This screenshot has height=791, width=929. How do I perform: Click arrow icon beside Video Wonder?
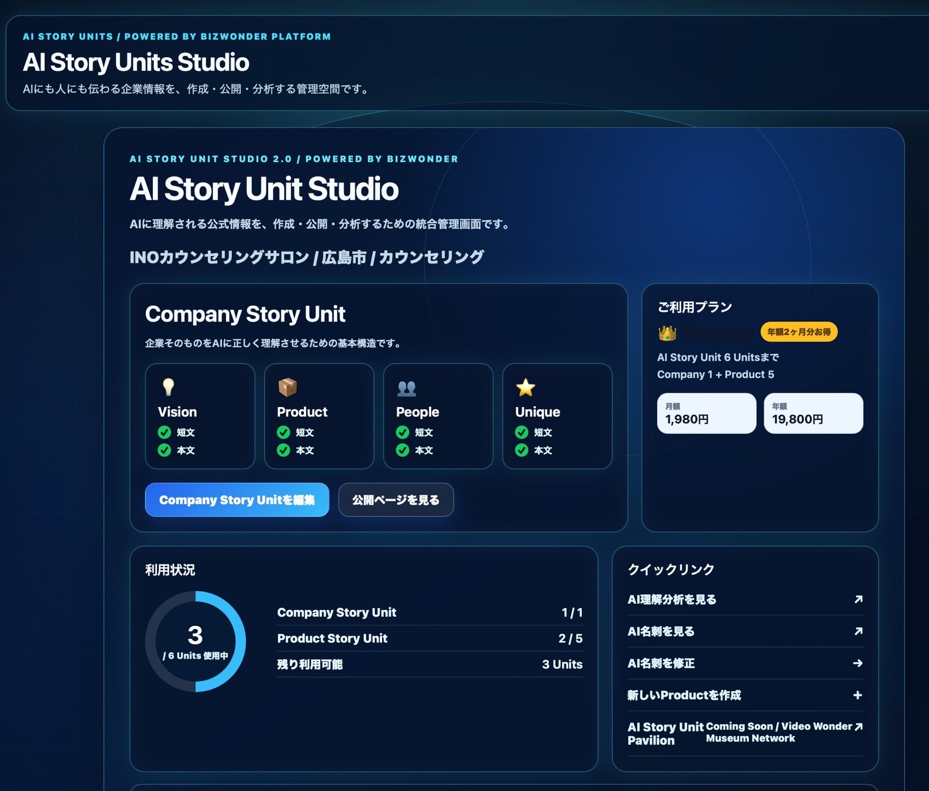(859, 727)
